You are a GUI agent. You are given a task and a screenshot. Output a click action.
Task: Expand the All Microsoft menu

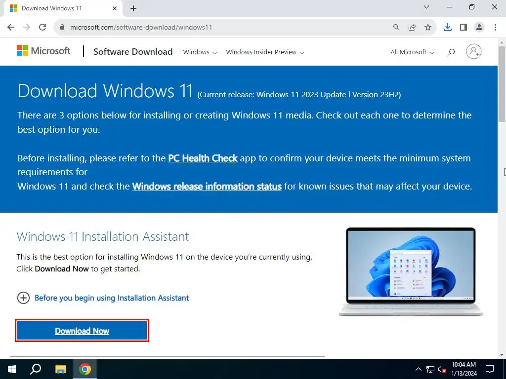(x=412, y=52)
